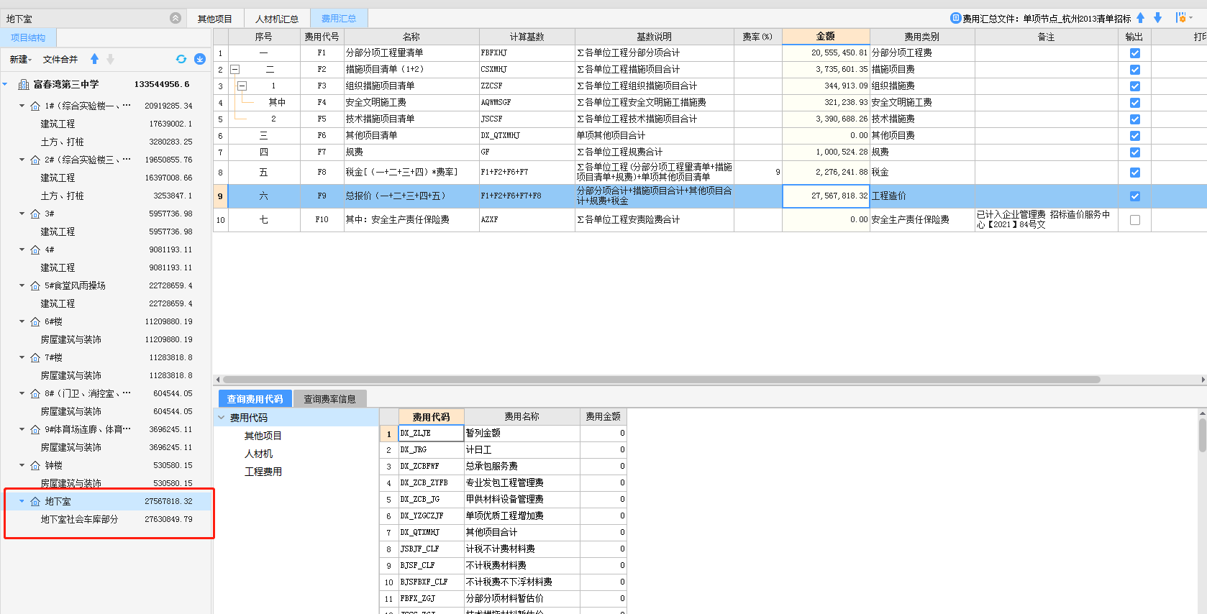This screenshot has height=614, width=1207.
Task: Click the house icon of node 4#
Action: (35, 249)
